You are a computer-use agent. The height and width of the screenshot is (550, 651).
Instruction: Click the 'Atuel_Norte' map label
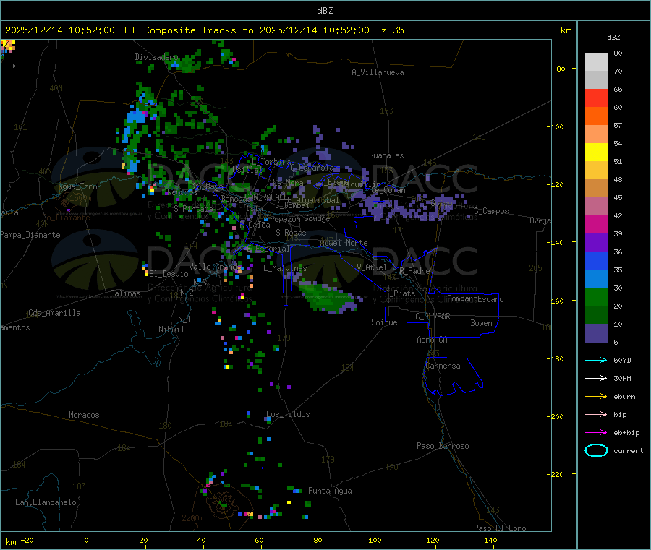344,243
